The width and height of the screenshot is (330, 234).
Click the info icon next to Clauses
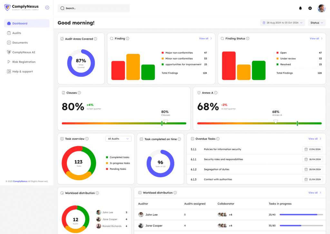(79, 93)
